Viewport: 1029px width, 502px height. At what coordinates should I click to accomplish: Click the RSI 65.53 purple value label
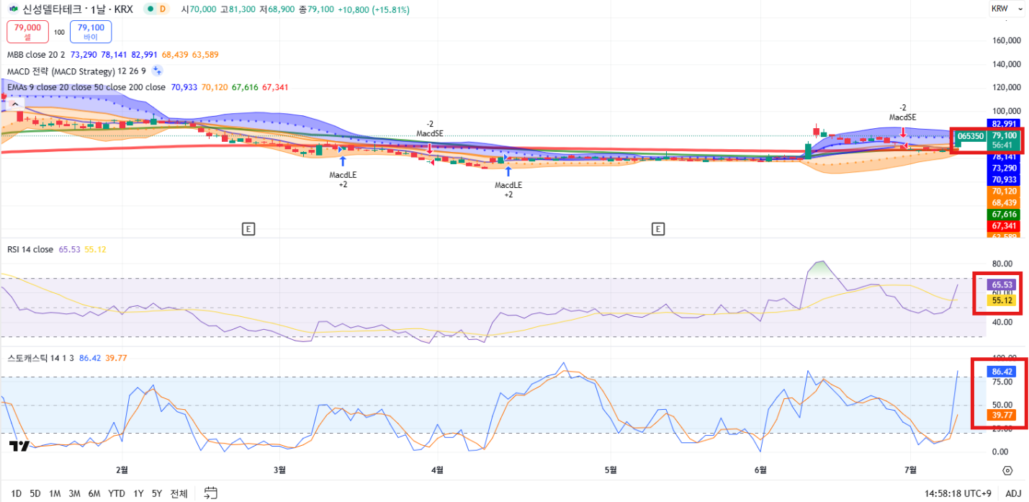pos(1002,284)
